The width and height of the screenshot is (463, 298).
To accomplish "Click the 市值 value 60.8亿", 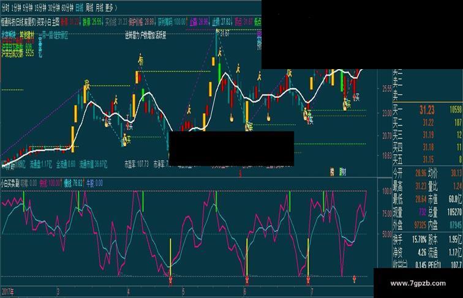I will pyautogui.click(x=455, y=199).
